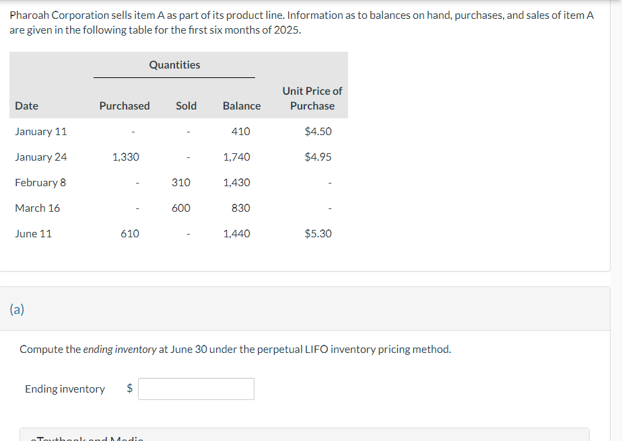Viewport: 622px width, 441px height.
Task: Click the March 16 row label
Action: pos(37,208)
